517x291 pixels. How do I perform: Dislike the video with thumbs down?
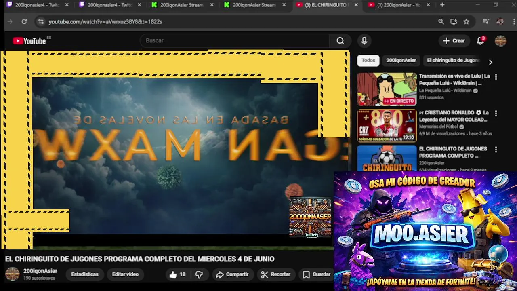tap(199, 274)
